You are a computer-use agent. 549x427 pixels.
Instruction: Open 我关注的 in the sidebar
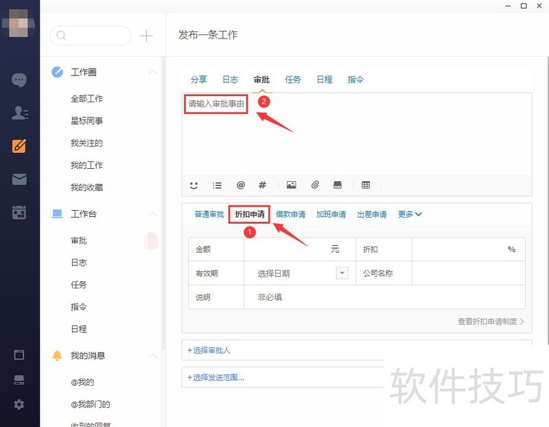pos(86,143)
